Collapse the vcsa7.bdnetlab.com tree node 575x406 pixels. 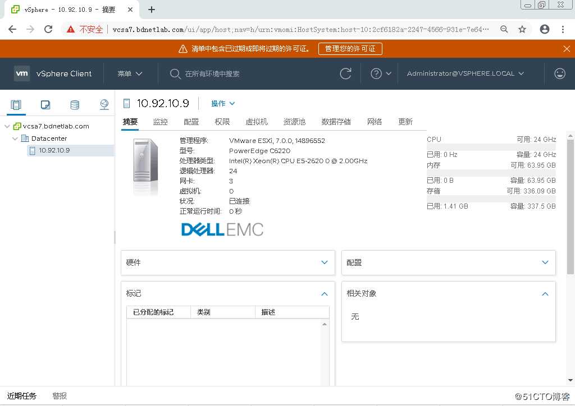pyautogui.click(x=7, y=126)
